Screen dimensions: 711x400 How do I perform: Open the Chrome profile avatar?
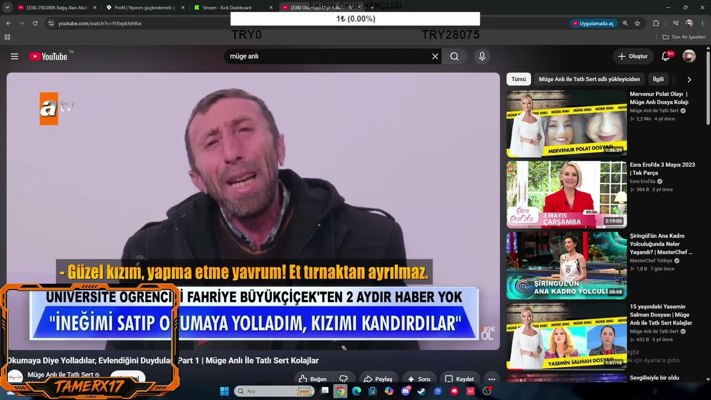[x=689, y=23]
